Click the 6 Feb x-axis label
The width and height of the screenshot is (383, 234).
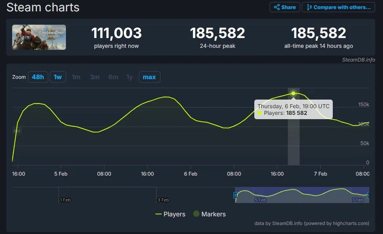(191, 174)
